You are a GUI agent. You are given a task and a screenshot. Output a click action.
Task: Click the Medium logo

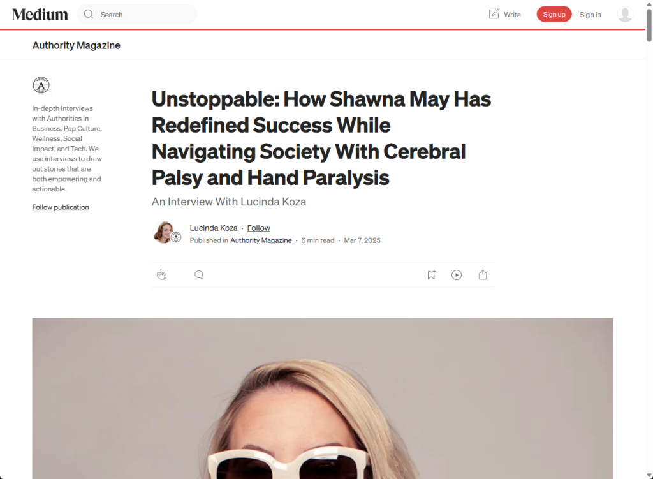point(40,15)
